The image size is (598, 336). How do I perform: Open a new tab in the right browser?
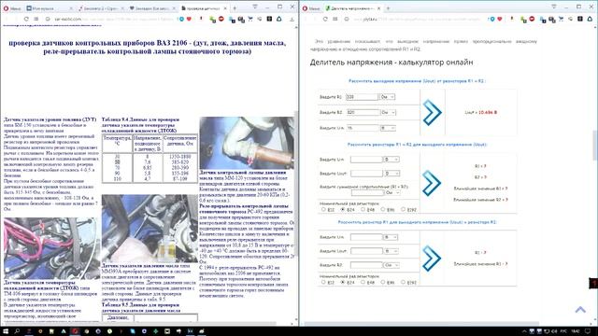pos(388,8)
